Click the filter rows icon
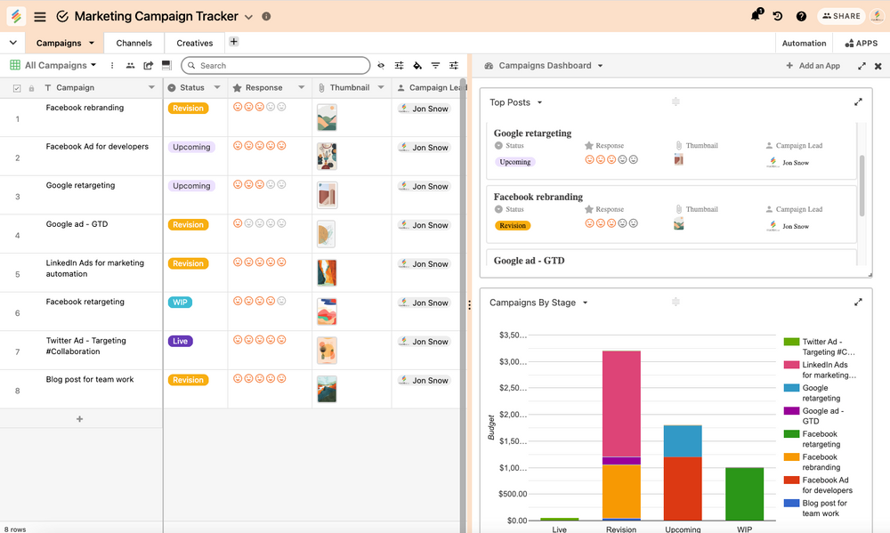This screenshot has width=890, height=533. 435,66
